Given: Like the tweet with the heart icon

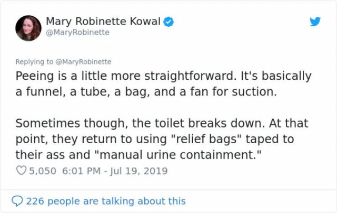Looking at the screenshot, I should click(21, 171).
